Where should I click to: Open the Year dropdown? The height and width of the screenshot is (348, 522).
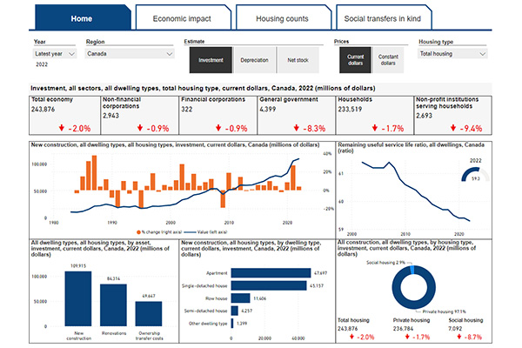[54, 53]
